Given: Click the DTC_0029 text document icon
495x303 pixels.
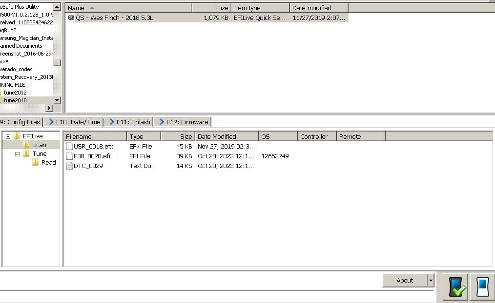Looking at the screenshot, I should 69,166.
